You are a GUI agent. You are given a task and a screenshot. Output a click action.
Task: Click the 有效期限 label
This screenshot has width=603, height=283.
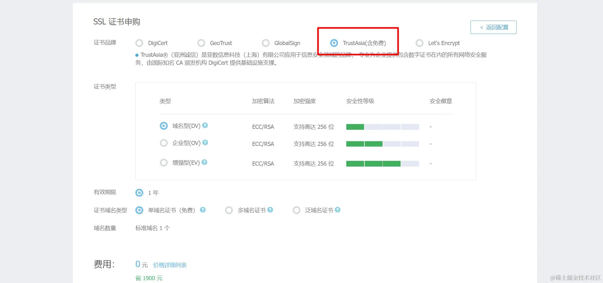coord(105,192)
